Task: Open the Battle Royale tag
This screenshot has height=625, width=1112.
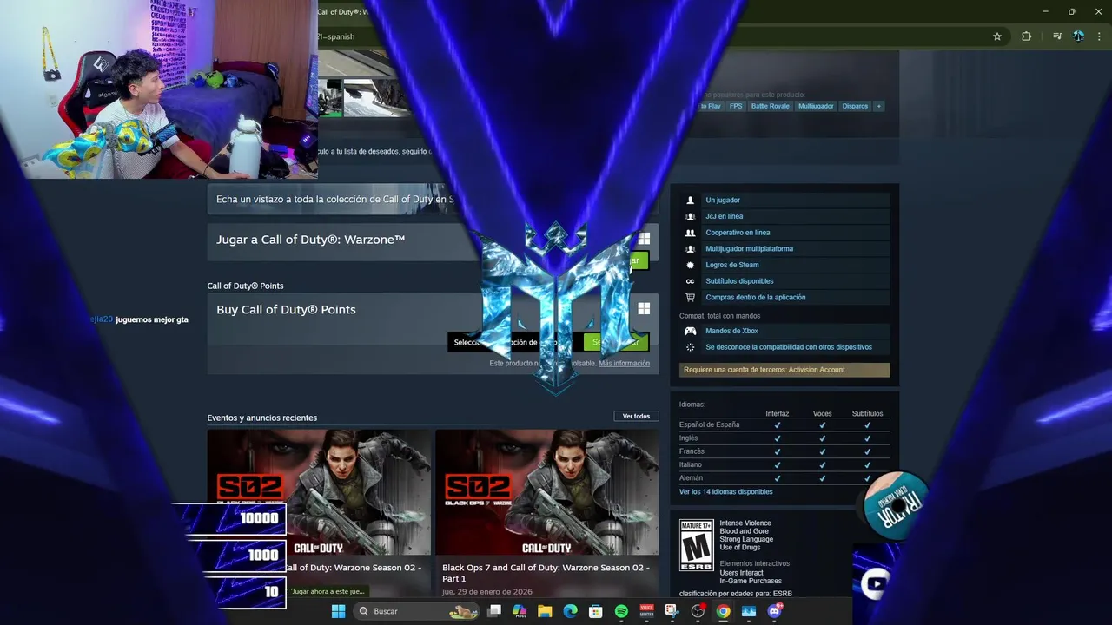Action: point(771,106)
